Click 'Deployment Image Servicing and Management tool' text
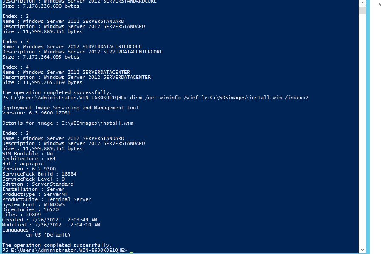This screenshot has height=254, width=381. coord(70,108)
